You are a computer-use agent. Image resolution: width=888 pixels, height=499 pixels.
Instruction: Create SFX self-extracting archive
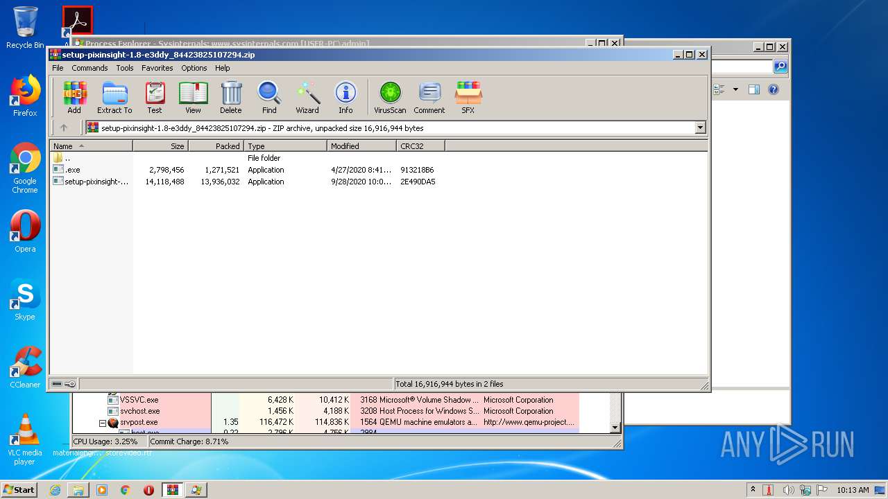coord(468,97)
